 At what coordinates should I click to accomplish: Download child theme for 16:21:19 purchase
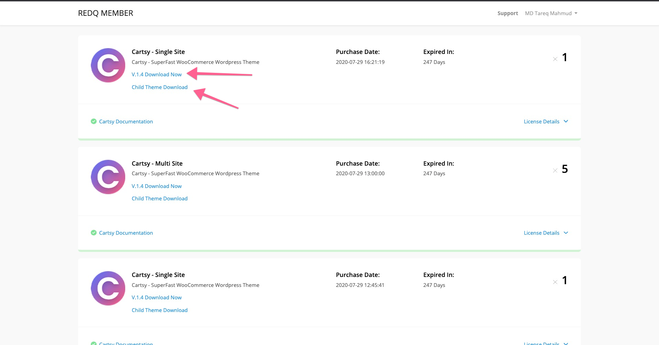coord(160,87)
